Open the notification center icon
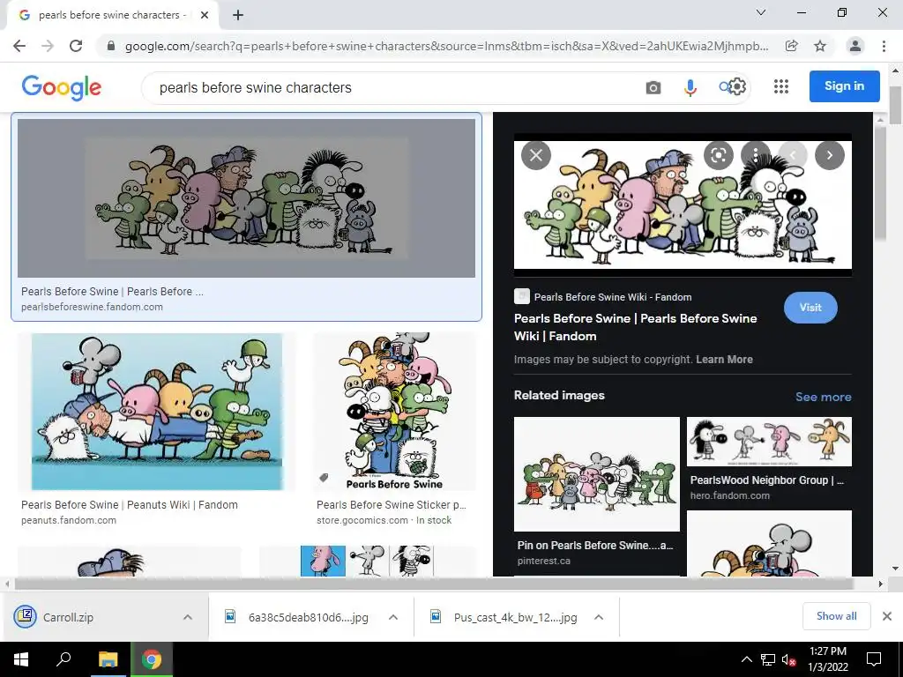Viewport: 903px width, 677px height. (x=874, y=659)
